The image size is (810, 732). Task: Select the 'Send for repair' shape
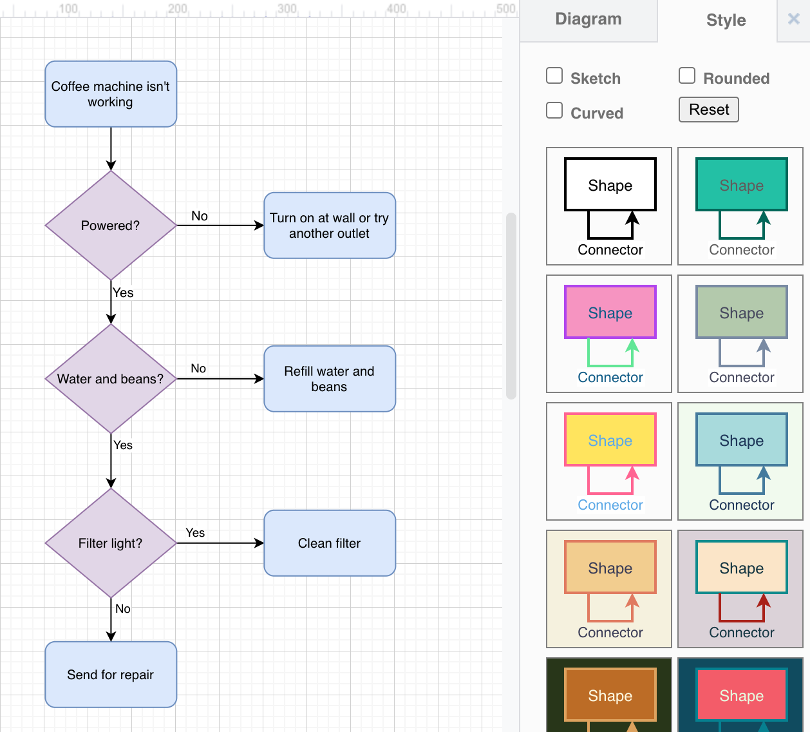[x=110, y=674]
